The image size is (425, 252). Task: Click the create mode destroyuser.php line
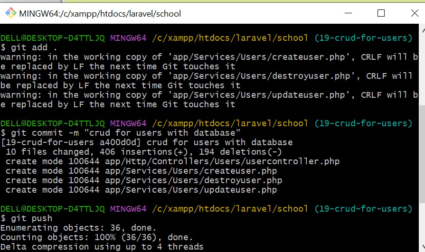tap(144, 180)
